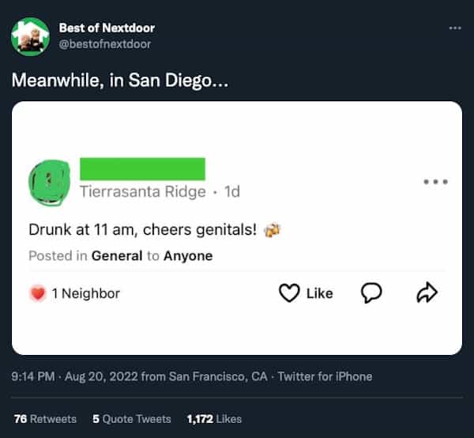This screenshot has width=474, height=438.
Task: Open the Best of Nextdoor display name
Action: pos(107,28)
